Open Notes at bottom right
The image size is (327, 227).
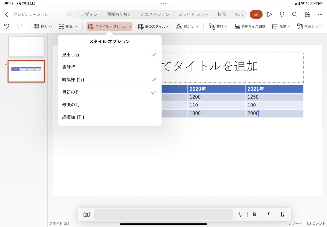294,224
